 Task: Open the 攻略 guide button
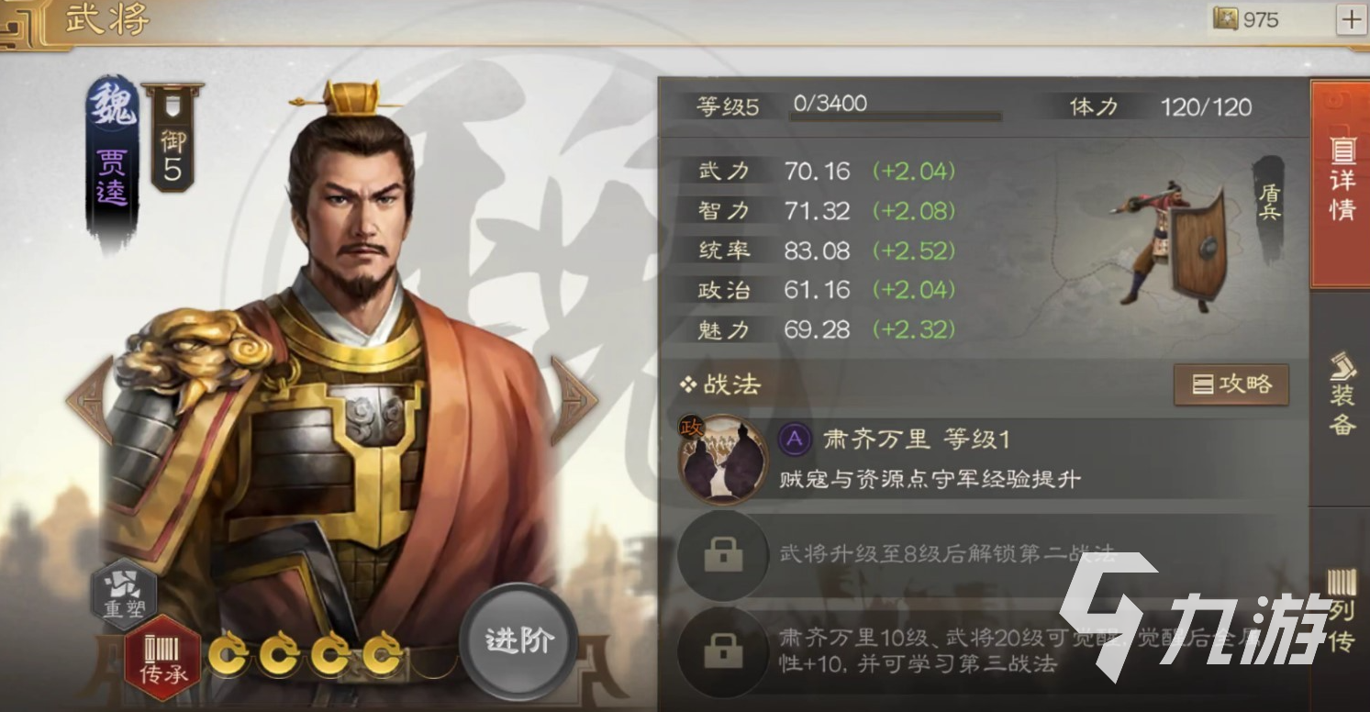[x=1231, y=384]
